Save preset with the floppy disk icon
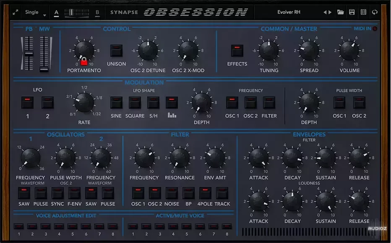Screen dimensions: 391x243 352,12
